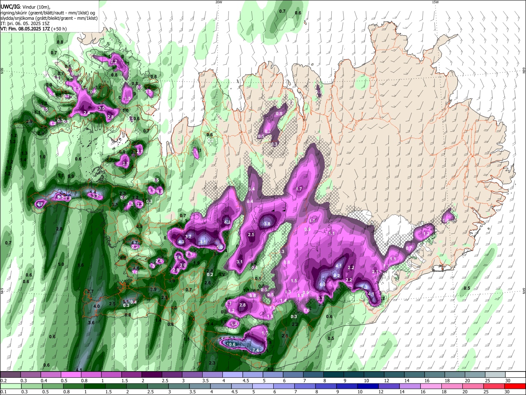Click the initial time line 'IT: þri. 06. 05. 2025 15Z'

25,23
